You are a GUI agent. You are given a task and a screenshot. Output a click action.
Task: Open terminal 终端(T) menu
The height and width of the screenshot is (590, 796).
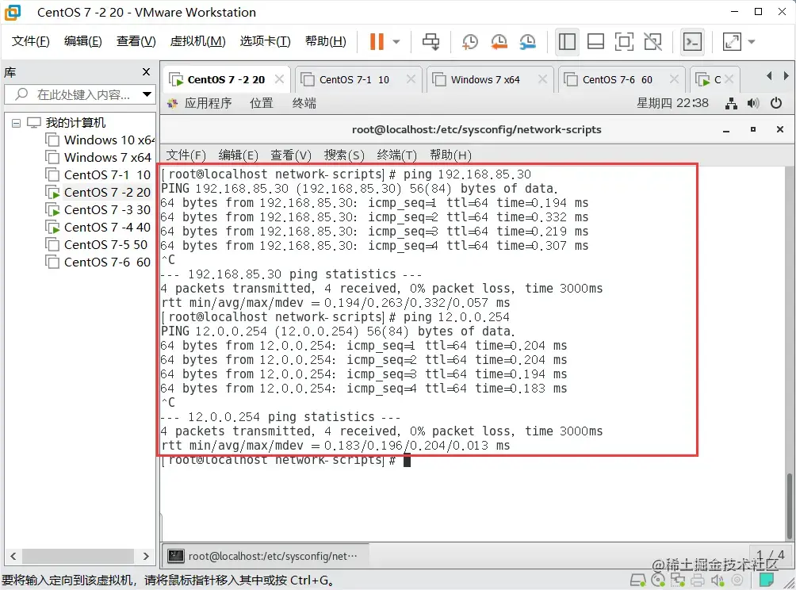pyautogui.click(x=397, y=155)
